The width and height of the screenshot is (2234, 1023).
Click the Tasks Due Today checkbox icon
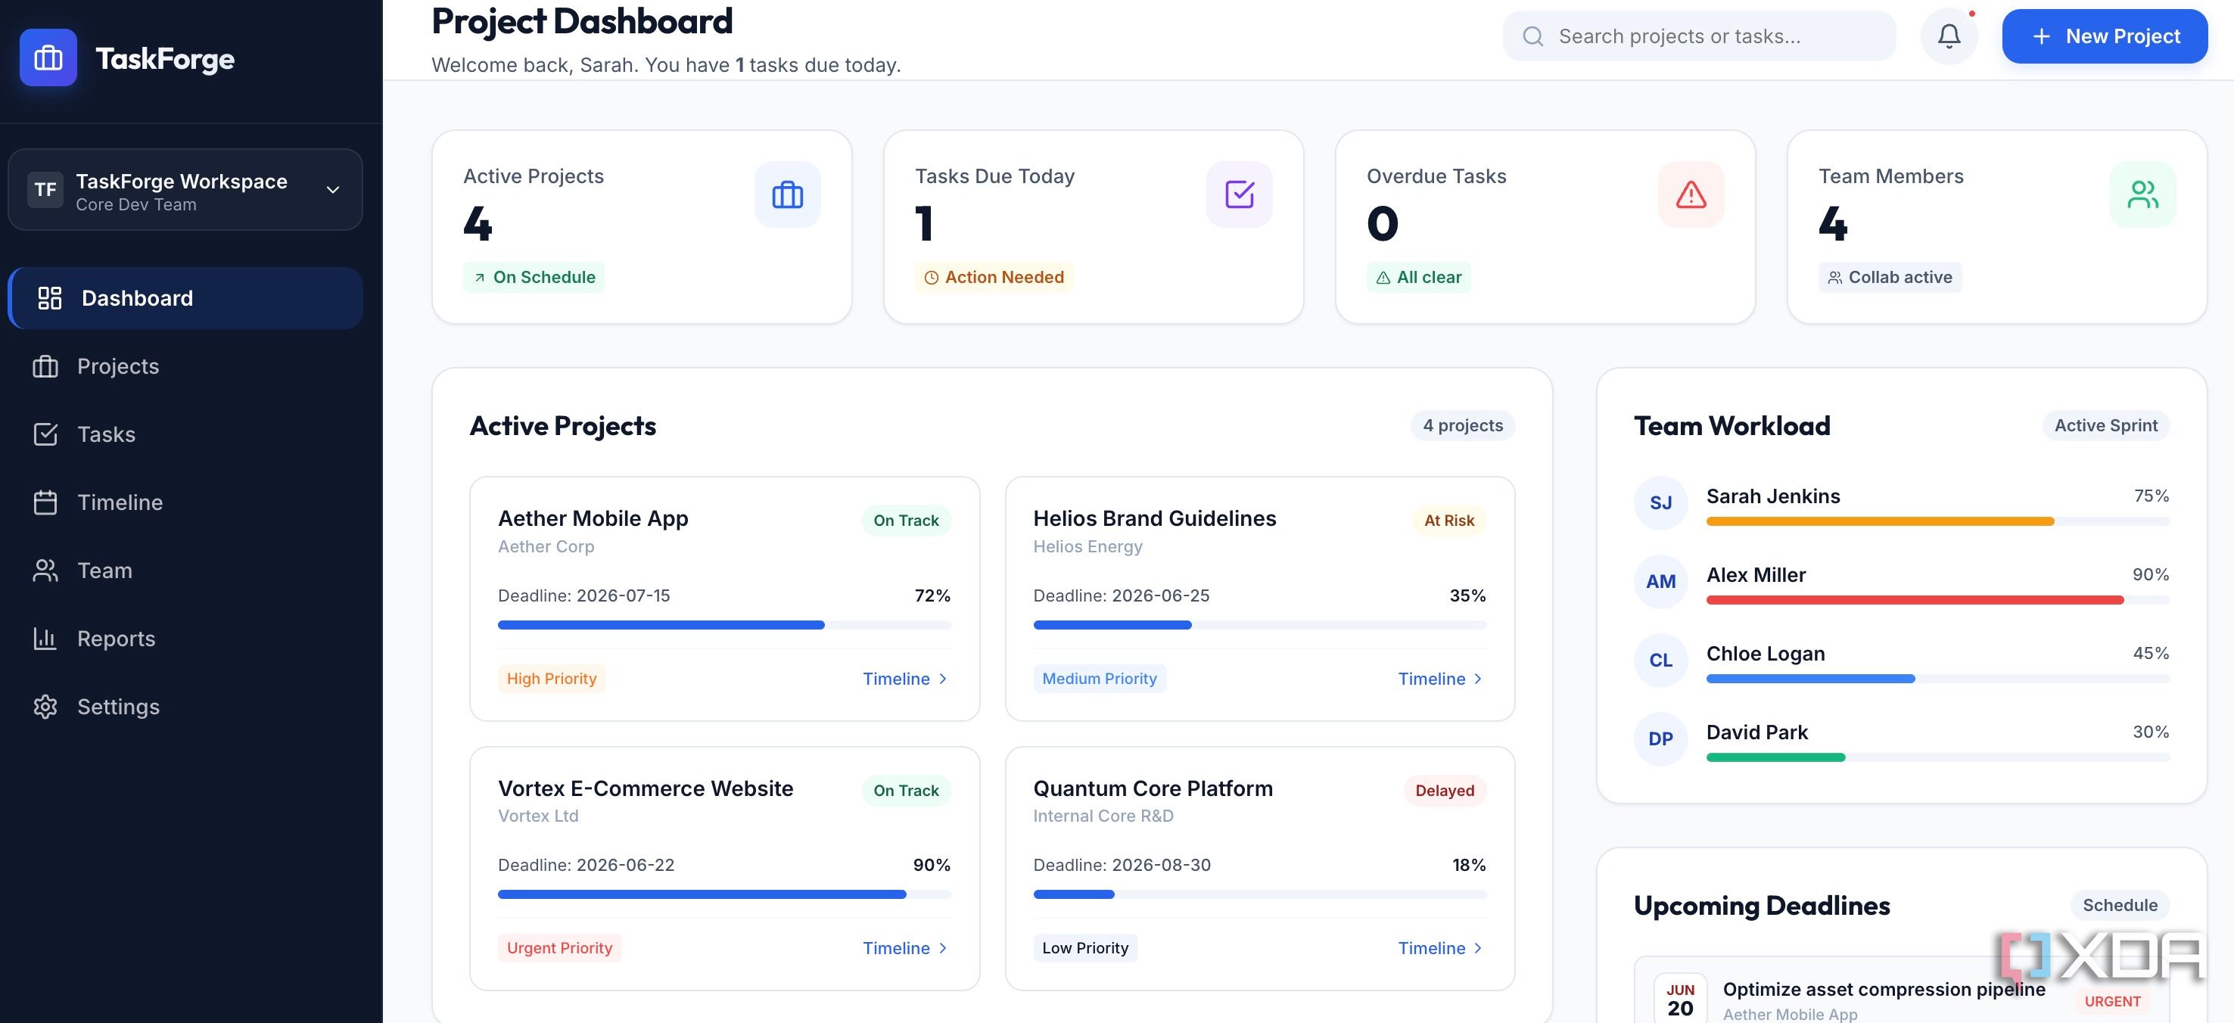[1240, 194]
